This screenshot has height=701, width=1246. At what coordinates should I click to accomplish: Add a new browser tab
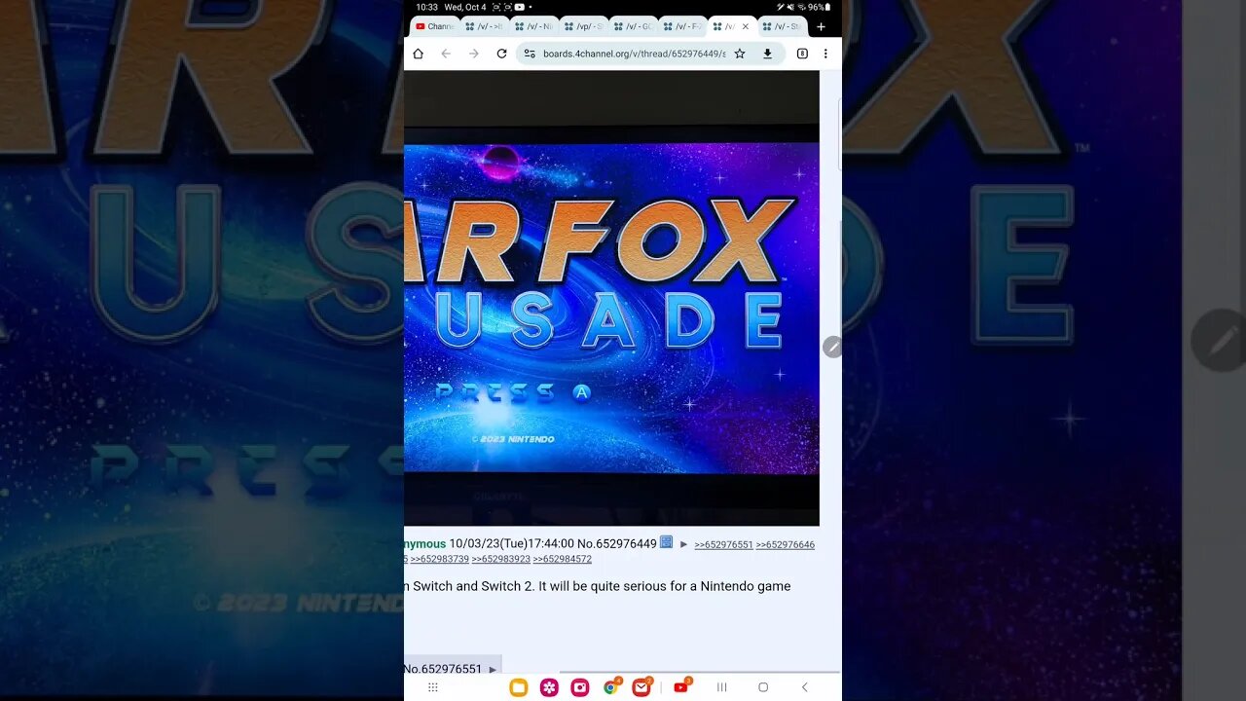click(821, 27)
